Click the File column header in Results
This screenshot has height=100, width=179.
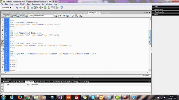pyautogui.click(x=8, y=85)
